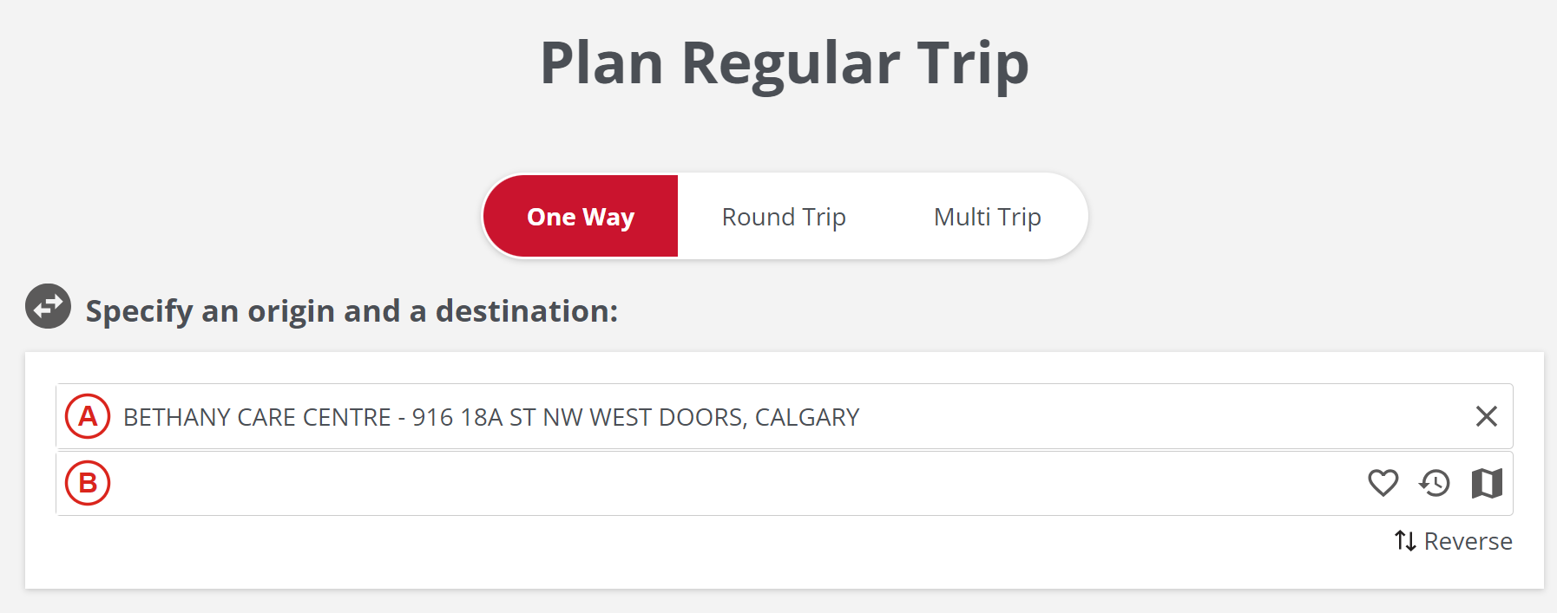Open favorites with the heart icon
Viewport: 1557px width, 613px height.
tap(1383, 483)
